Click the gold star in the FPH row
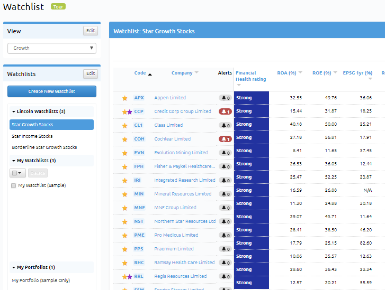Viewport: 385px width, 290px height. coord(125,167)
